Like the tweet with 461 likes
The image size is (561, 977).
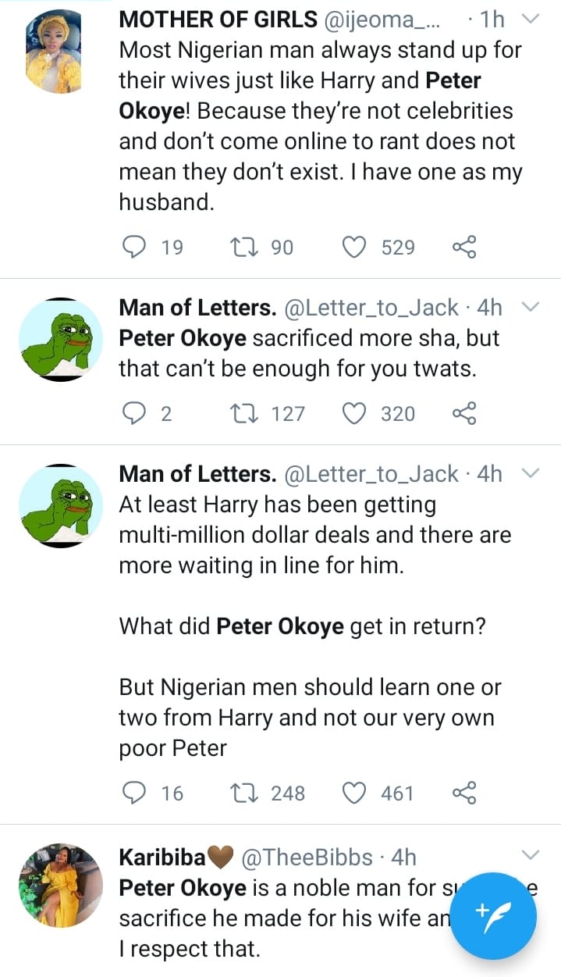coord(355,793)
